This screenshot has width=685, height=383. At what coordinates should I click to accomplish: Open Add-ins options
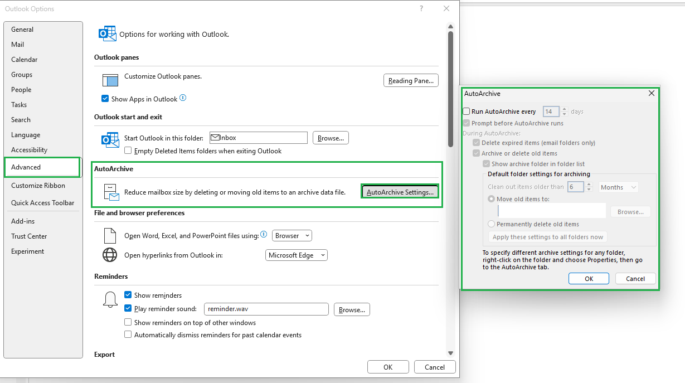click(x=43, y=221)
